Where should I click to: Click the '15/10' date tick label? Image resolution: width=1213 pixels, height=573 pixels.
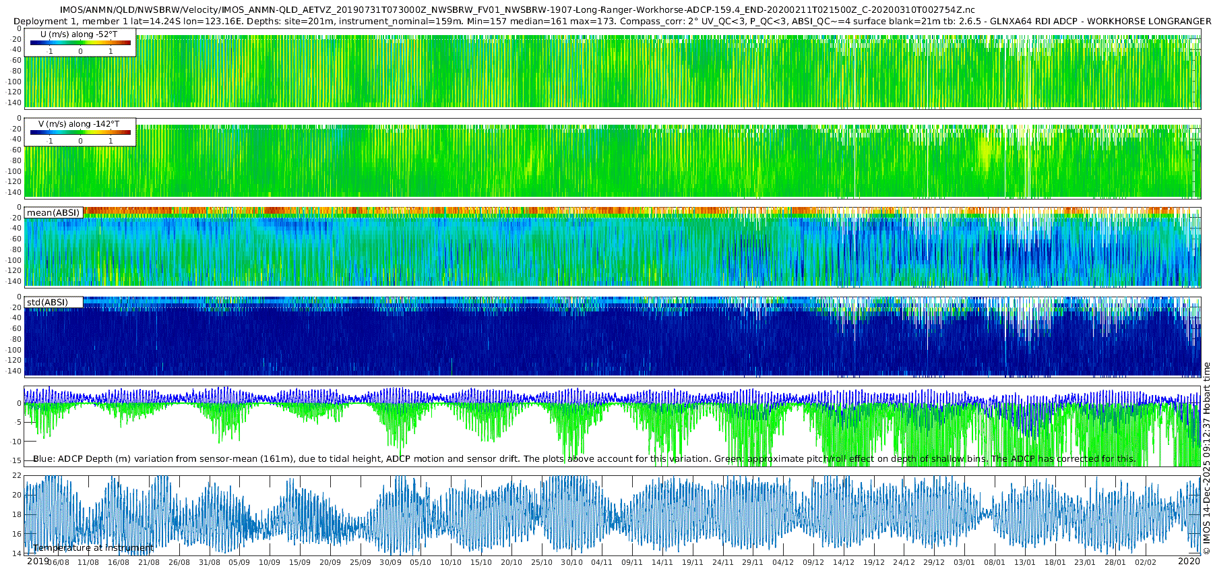481,562
